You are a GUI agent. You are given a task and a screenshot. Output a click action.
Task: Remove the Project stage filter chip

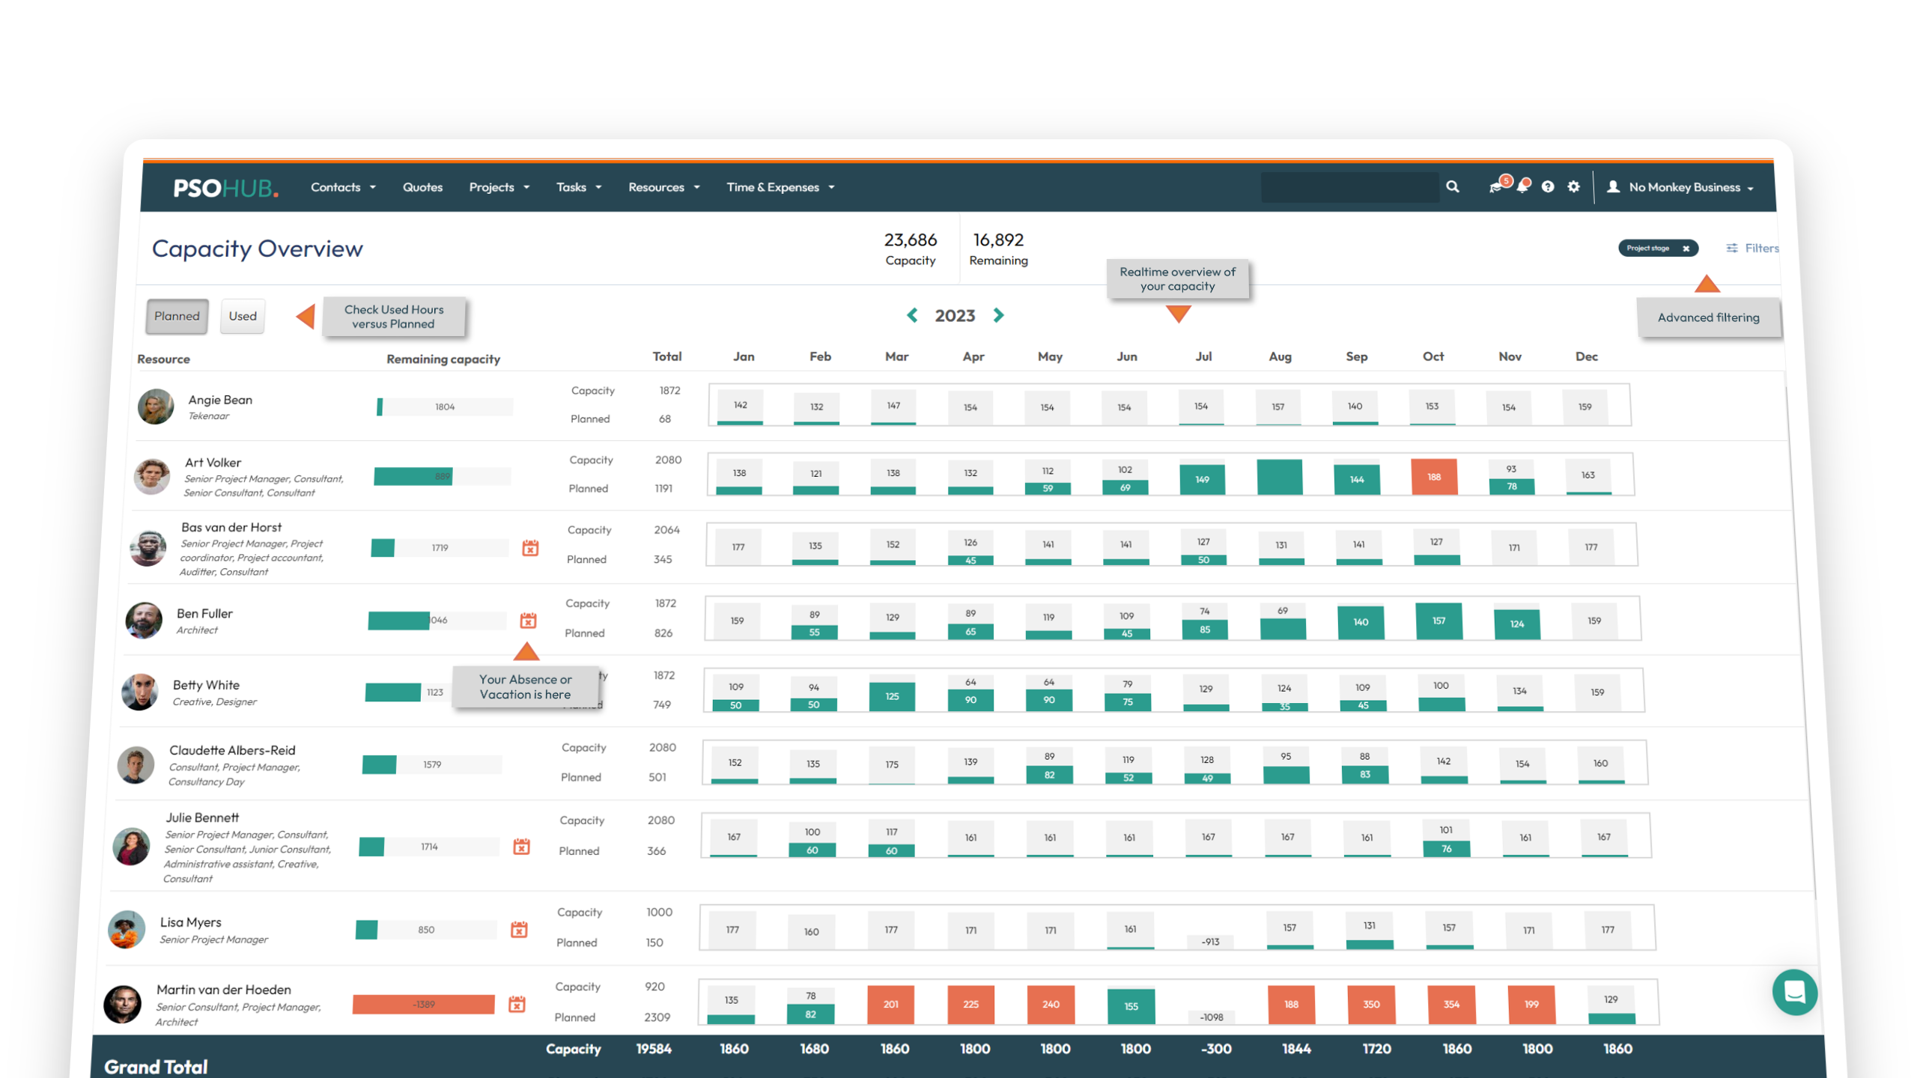pos(1686,249)
